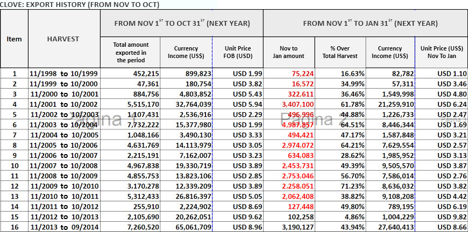
Task: Select the title cell 'CLOVE: EXPORT HISTORY'
Action: 80,4
